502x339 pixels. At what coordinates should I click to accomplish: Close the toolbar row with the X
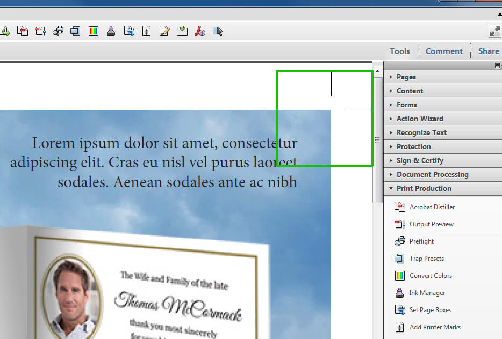click(500, 14)
